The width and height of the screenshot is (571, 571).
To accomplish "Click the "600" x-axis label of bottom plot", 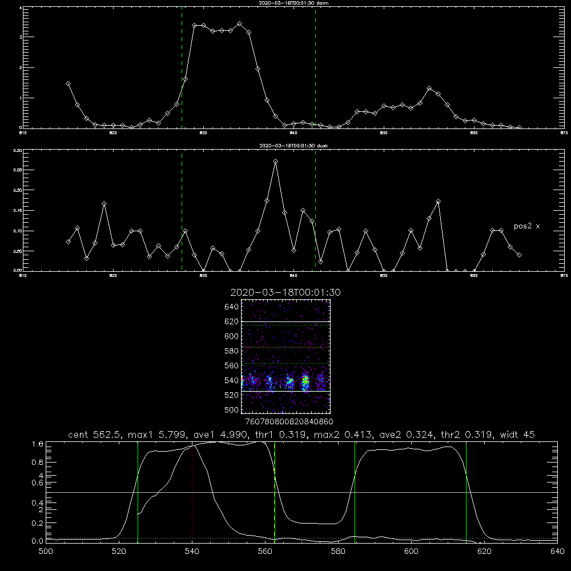I will pos(412,552).
